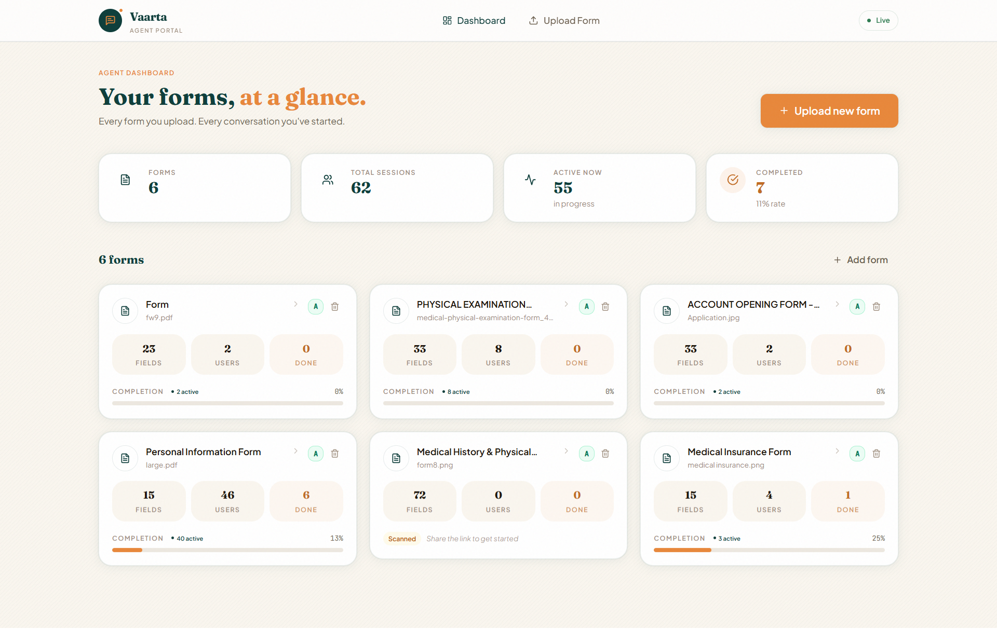Expand Account Opening Form chevron arrow
This screenshot has height=629, width=997.
837,304
